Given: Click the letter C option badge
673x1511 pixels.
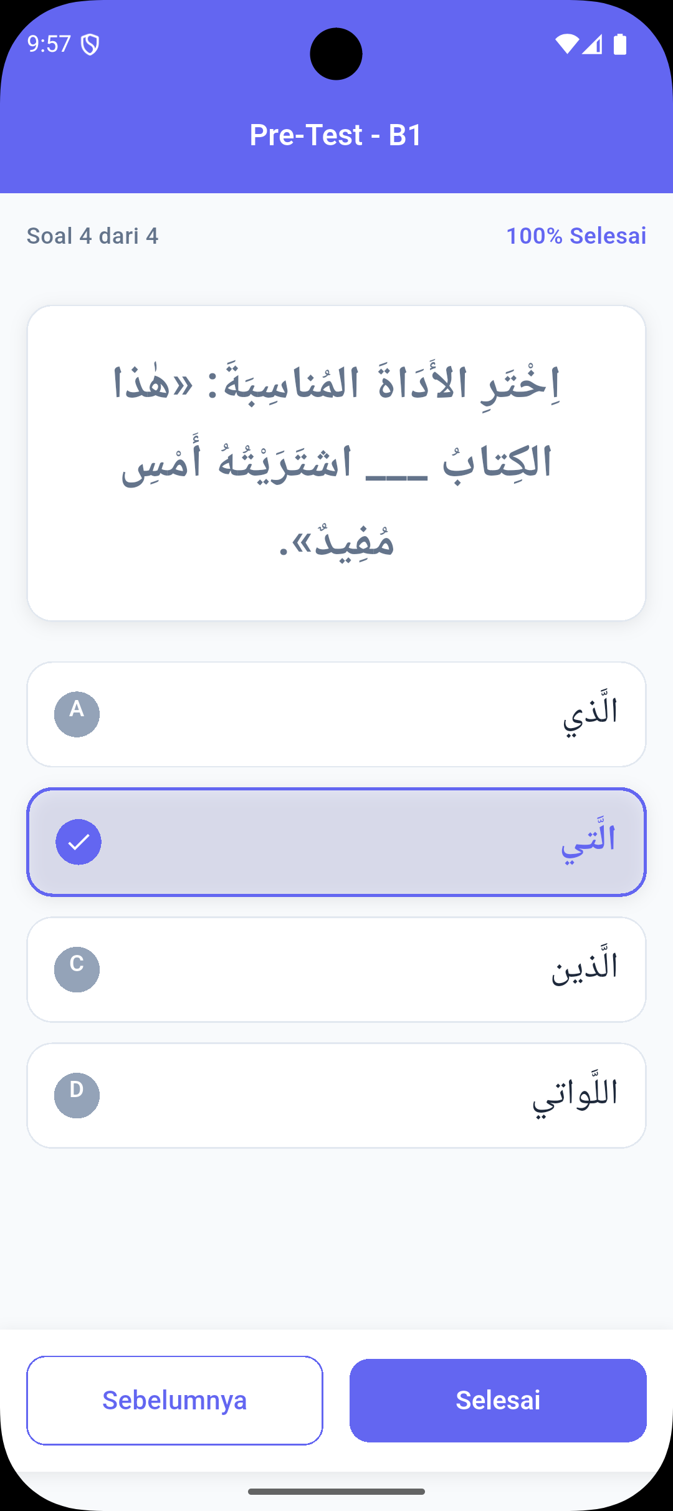Looking at the screenshot, I should click(x=77, y=969).
